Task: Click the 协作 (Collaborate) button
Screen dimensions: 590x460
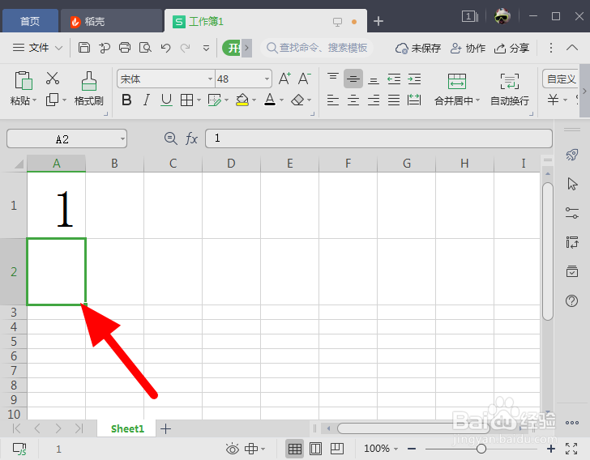Action: pos(468,48)
